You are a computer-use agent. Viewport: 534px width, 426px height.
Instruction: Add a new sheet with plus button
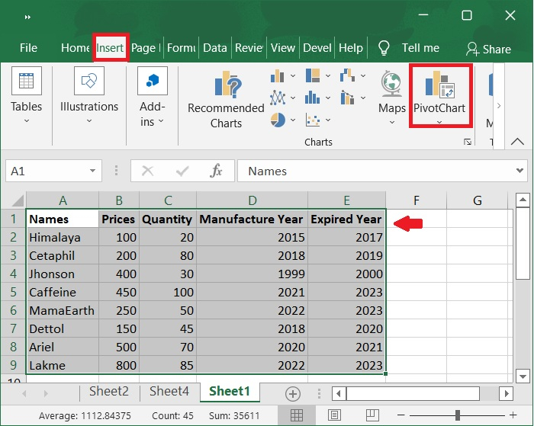pyautogui.click(x=292, y=393)
